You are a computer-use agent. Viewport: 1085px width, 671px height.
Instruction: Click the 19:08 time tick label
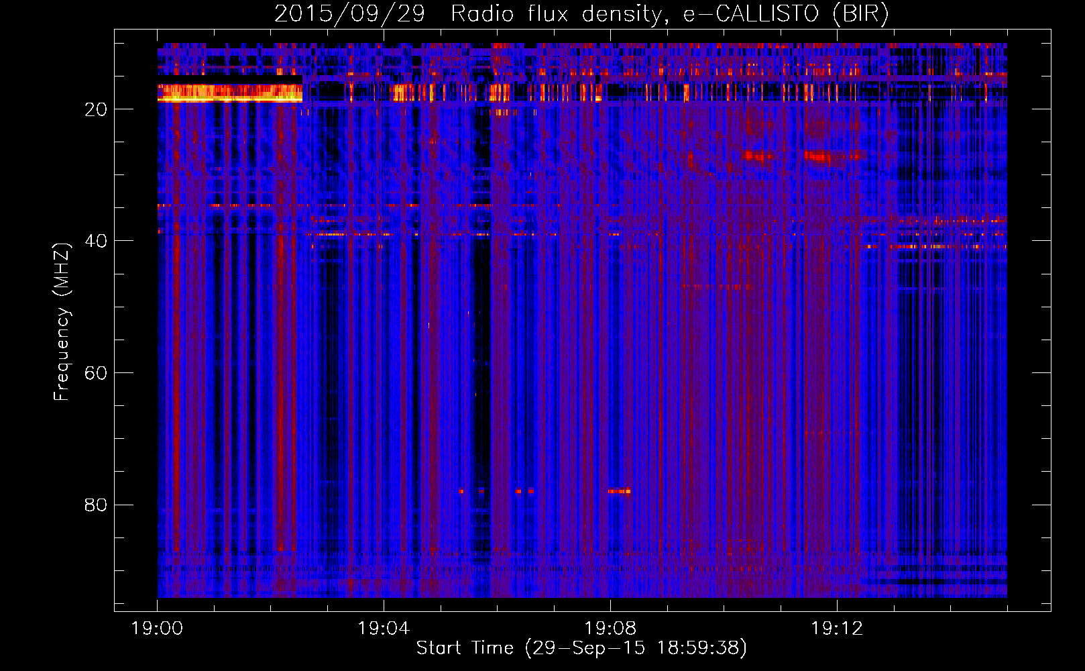tap(610, 629)
